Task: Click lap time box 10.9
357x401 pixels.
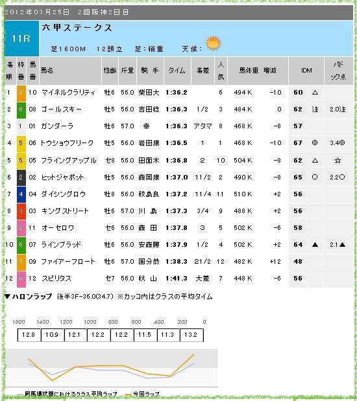Action: (53, 335)
